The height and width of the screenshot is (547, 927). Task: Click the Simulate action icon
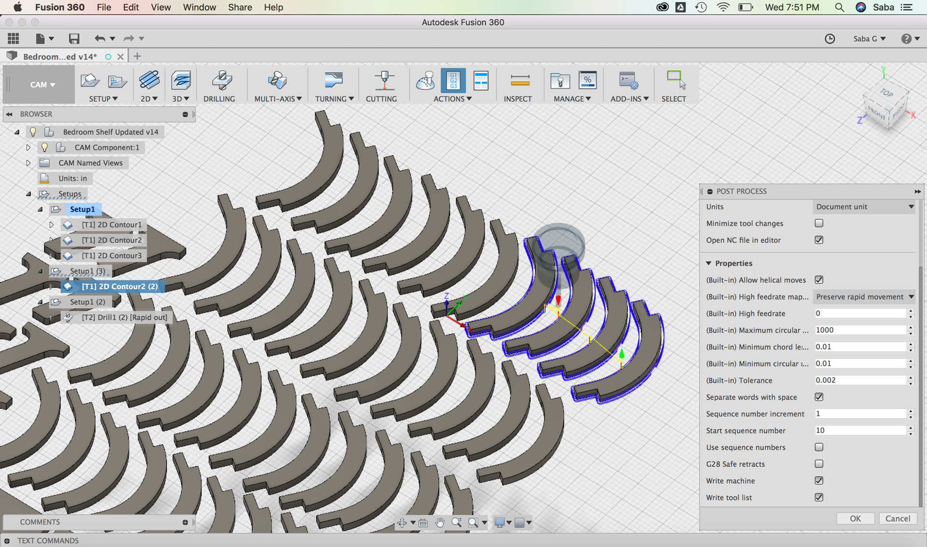pos(425,80)
